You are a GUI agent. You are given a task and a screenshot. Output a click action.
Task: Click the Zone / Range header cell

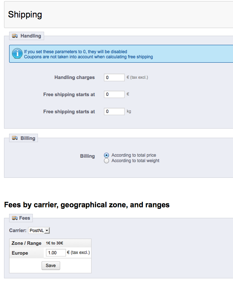click(x=27, y=243)
